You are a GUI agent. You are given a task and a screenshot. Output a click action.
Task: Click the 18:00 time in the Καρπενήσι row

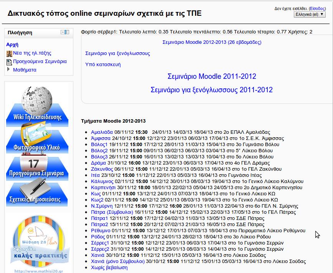[x=144, y=188]
